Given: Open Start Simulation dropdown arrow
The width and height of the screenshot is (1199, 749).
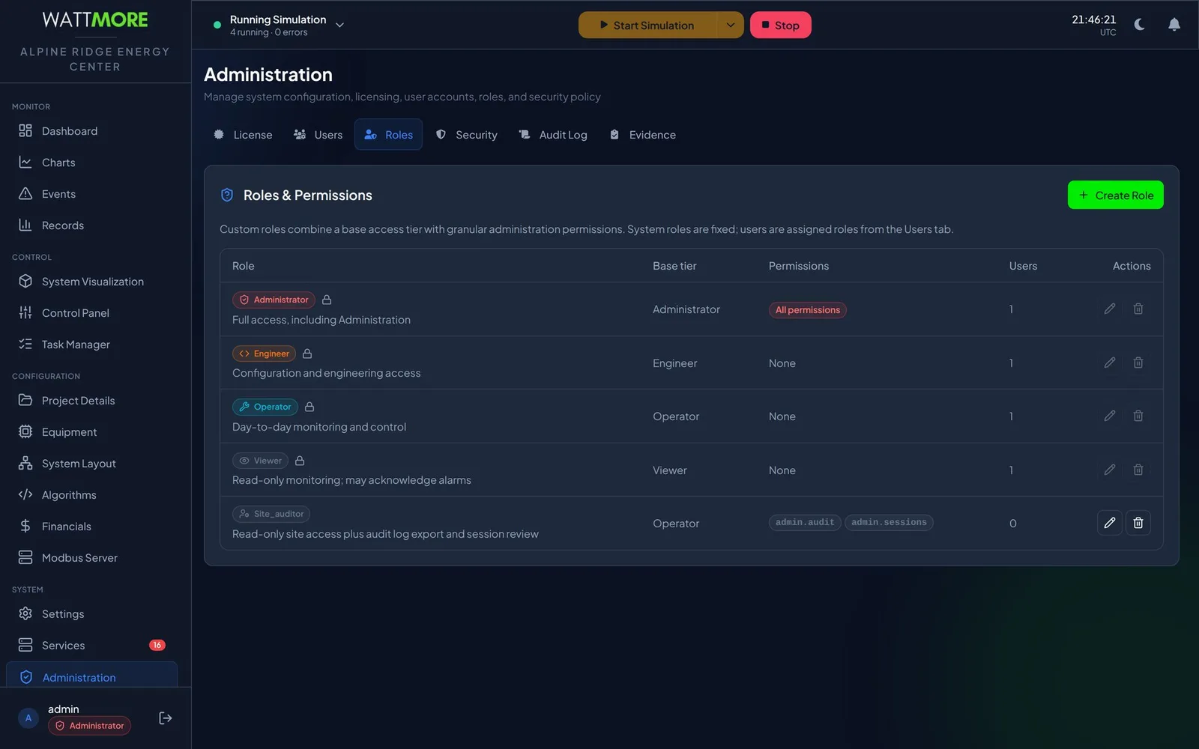Looking at the screenshot, I should coord(730,25).
